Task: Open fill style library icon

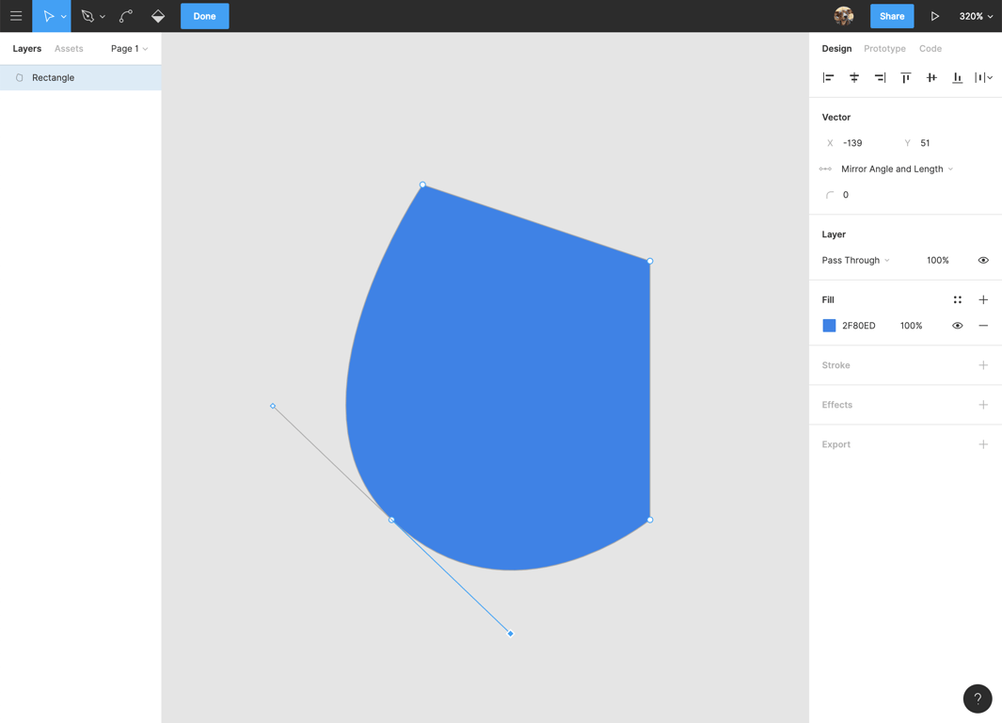Action: tap(957, 300)
